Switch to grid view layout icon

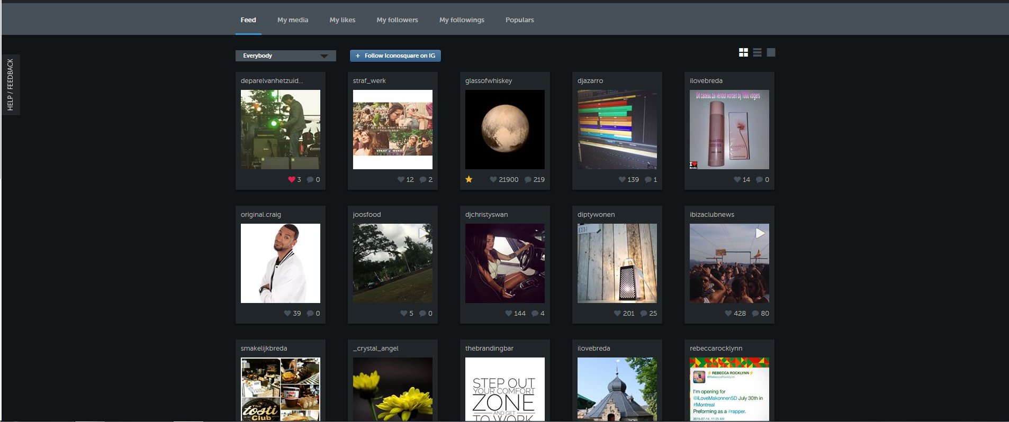click(743, 52)
